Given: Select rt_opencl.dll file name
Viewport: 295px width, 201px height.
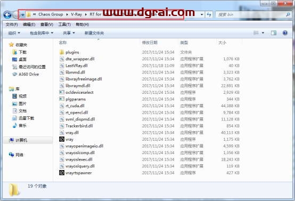Looking at the screenshot, I should [x=77, y=112].
